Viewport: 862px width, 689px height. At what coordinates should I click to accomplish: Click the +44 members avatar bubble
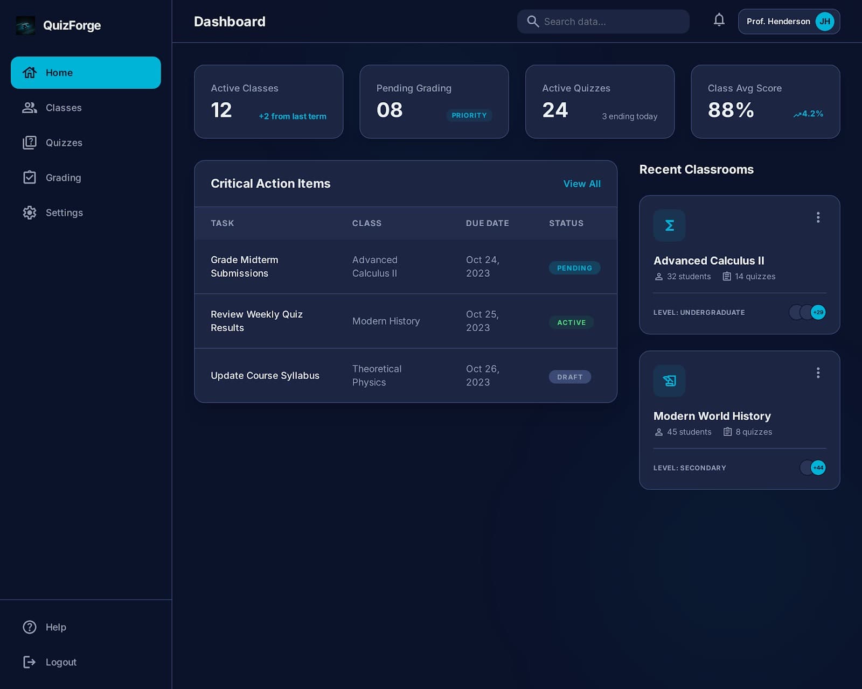(818, 468)
